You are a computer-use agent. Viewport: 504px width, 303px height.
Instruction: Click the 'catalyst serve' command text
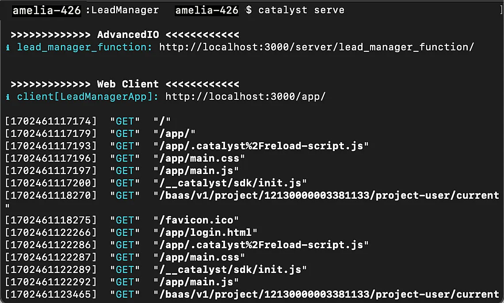(301, 10)
